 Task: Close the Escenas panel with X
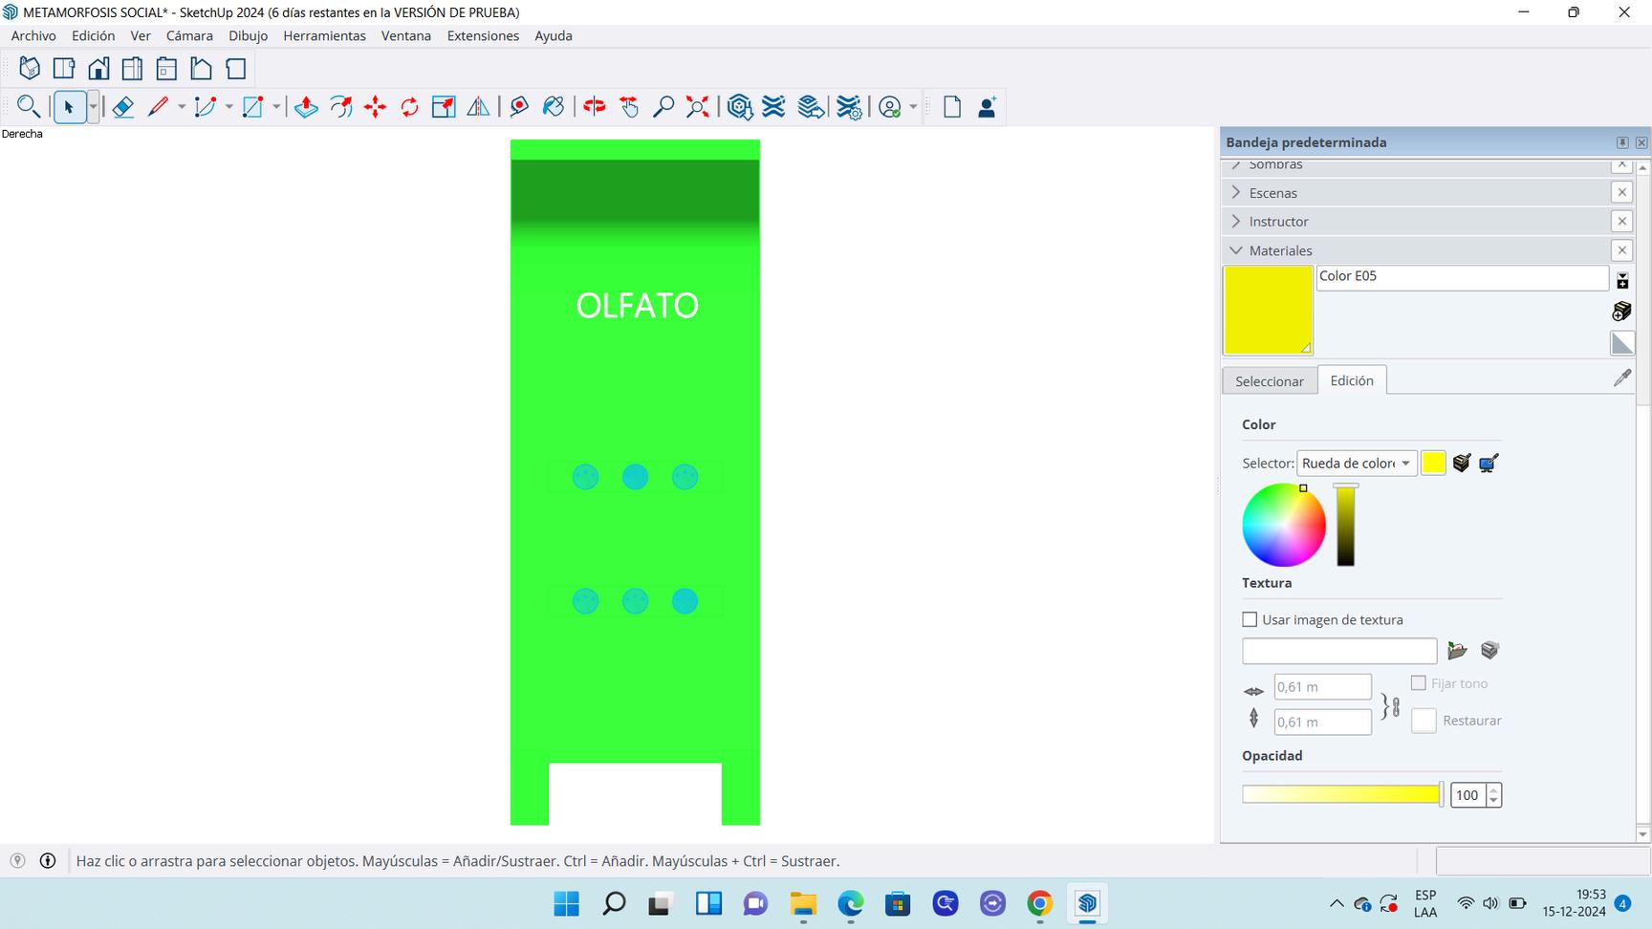[1622, 193]
